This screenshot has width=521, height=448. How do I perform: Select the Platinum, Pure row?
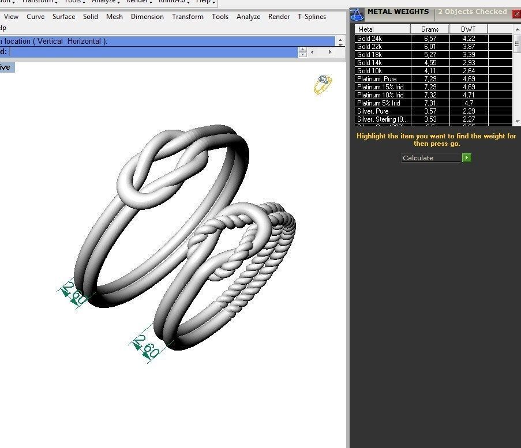[434, 79]
